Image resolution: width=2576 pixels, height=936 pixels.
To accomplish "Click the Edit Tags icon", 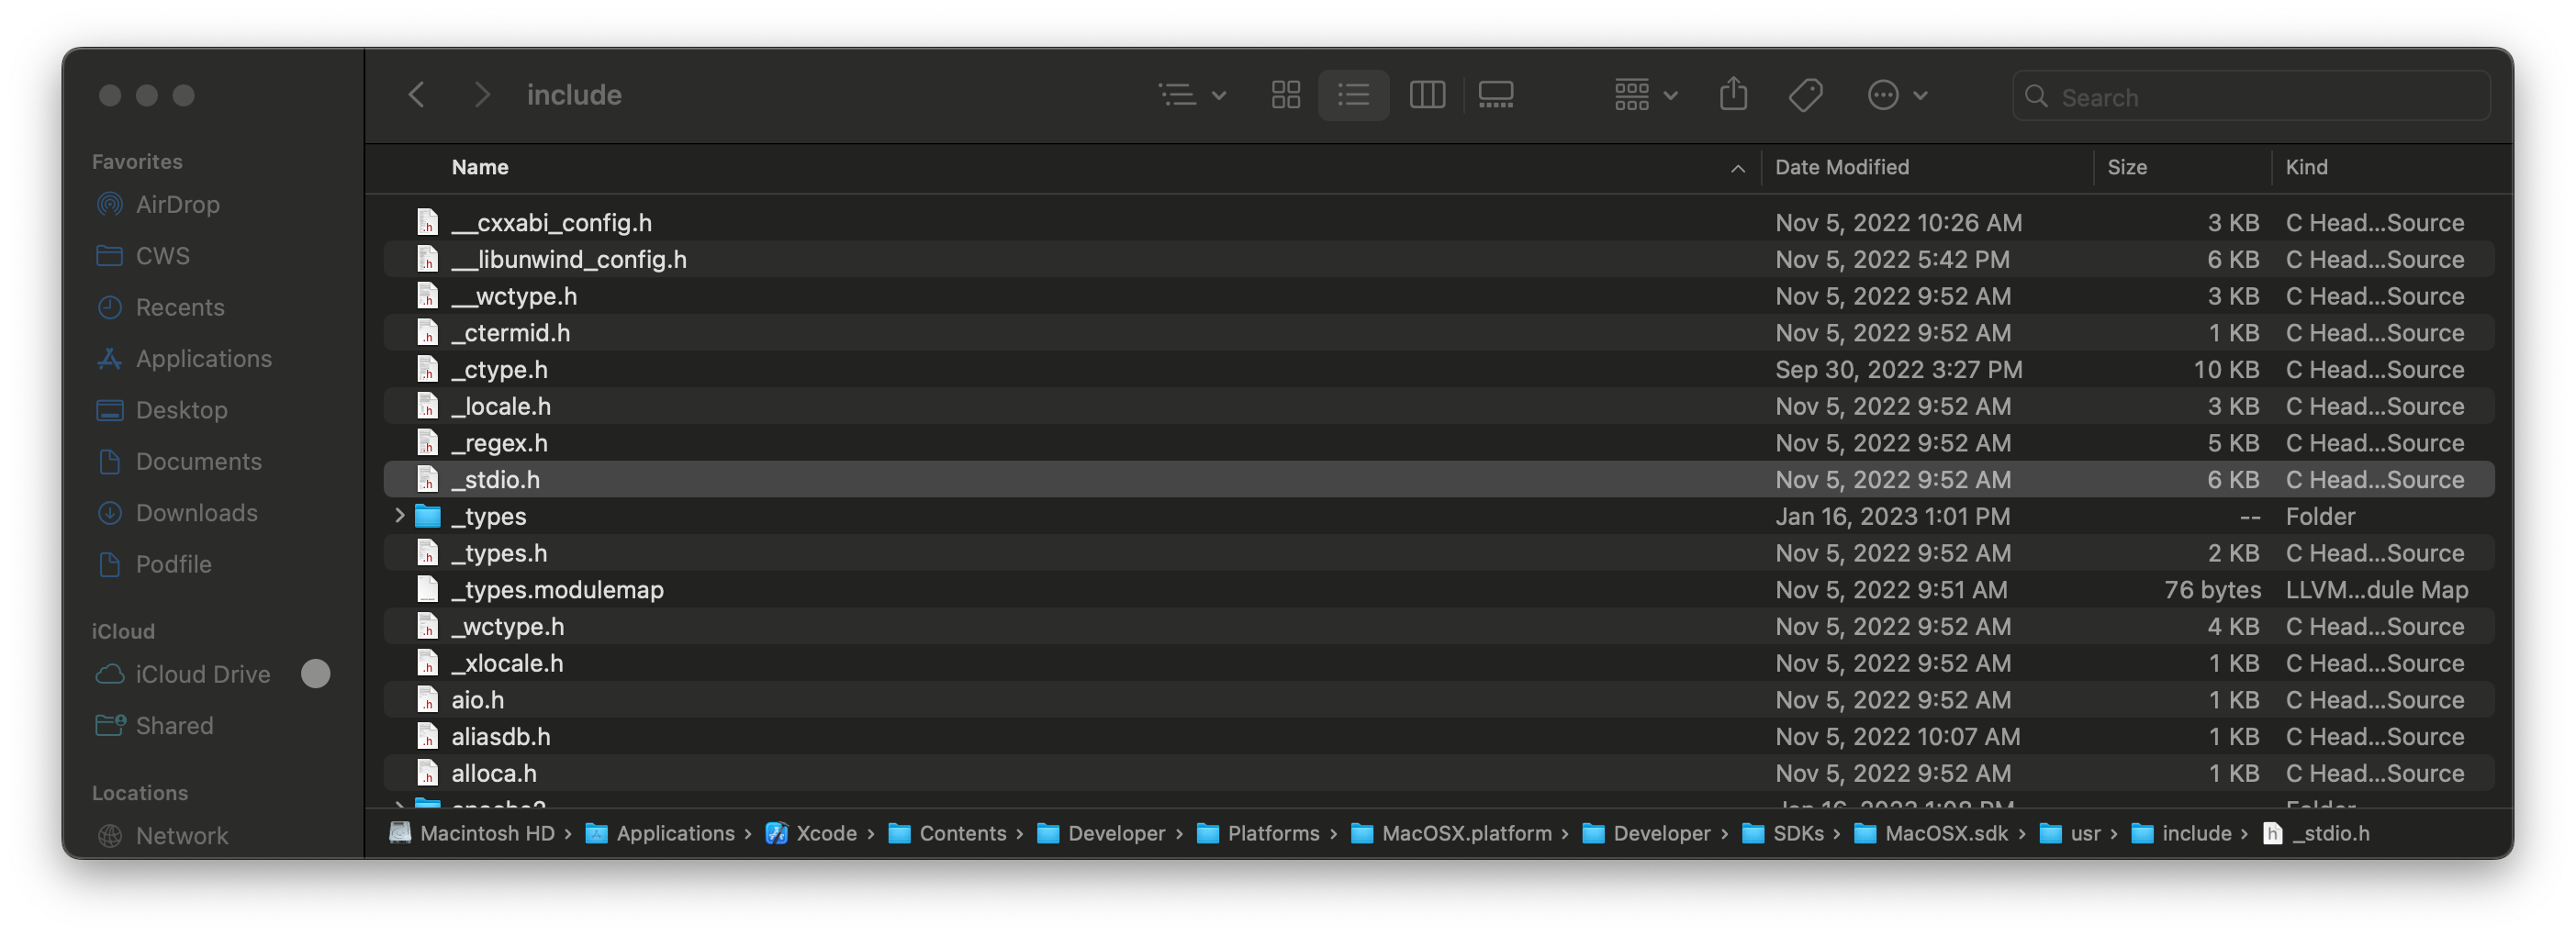I will coord(1805,96).
